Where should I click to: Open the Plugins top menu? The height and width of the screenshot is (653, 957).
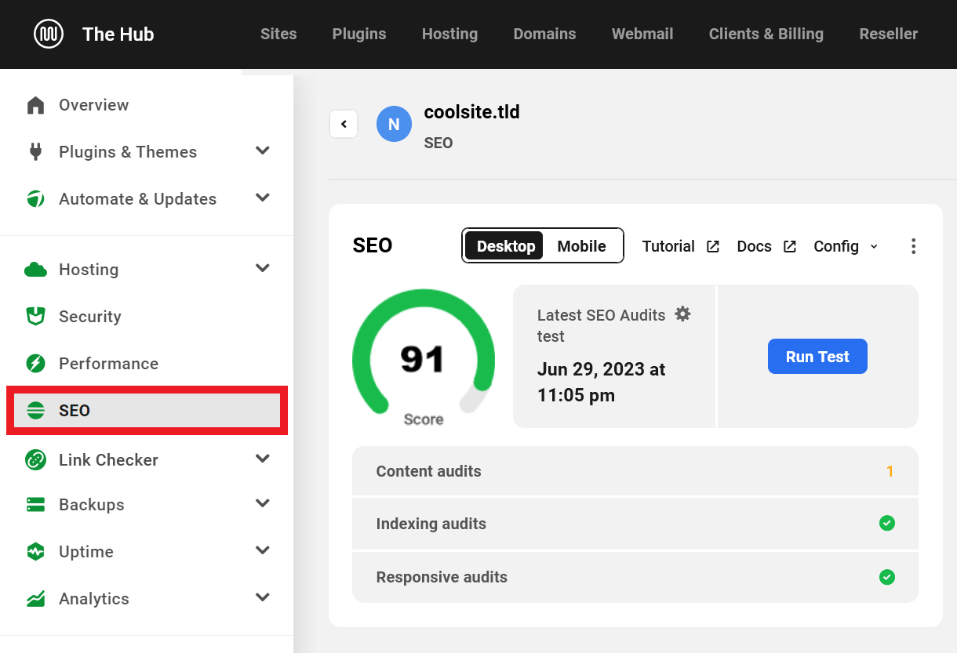[359, 34]
